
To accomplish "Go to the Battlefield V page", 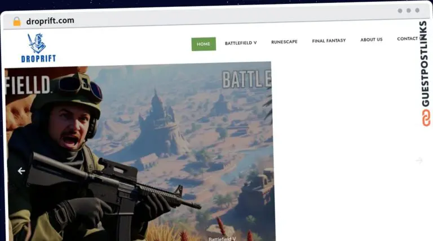I will click(x=241, y=43).
